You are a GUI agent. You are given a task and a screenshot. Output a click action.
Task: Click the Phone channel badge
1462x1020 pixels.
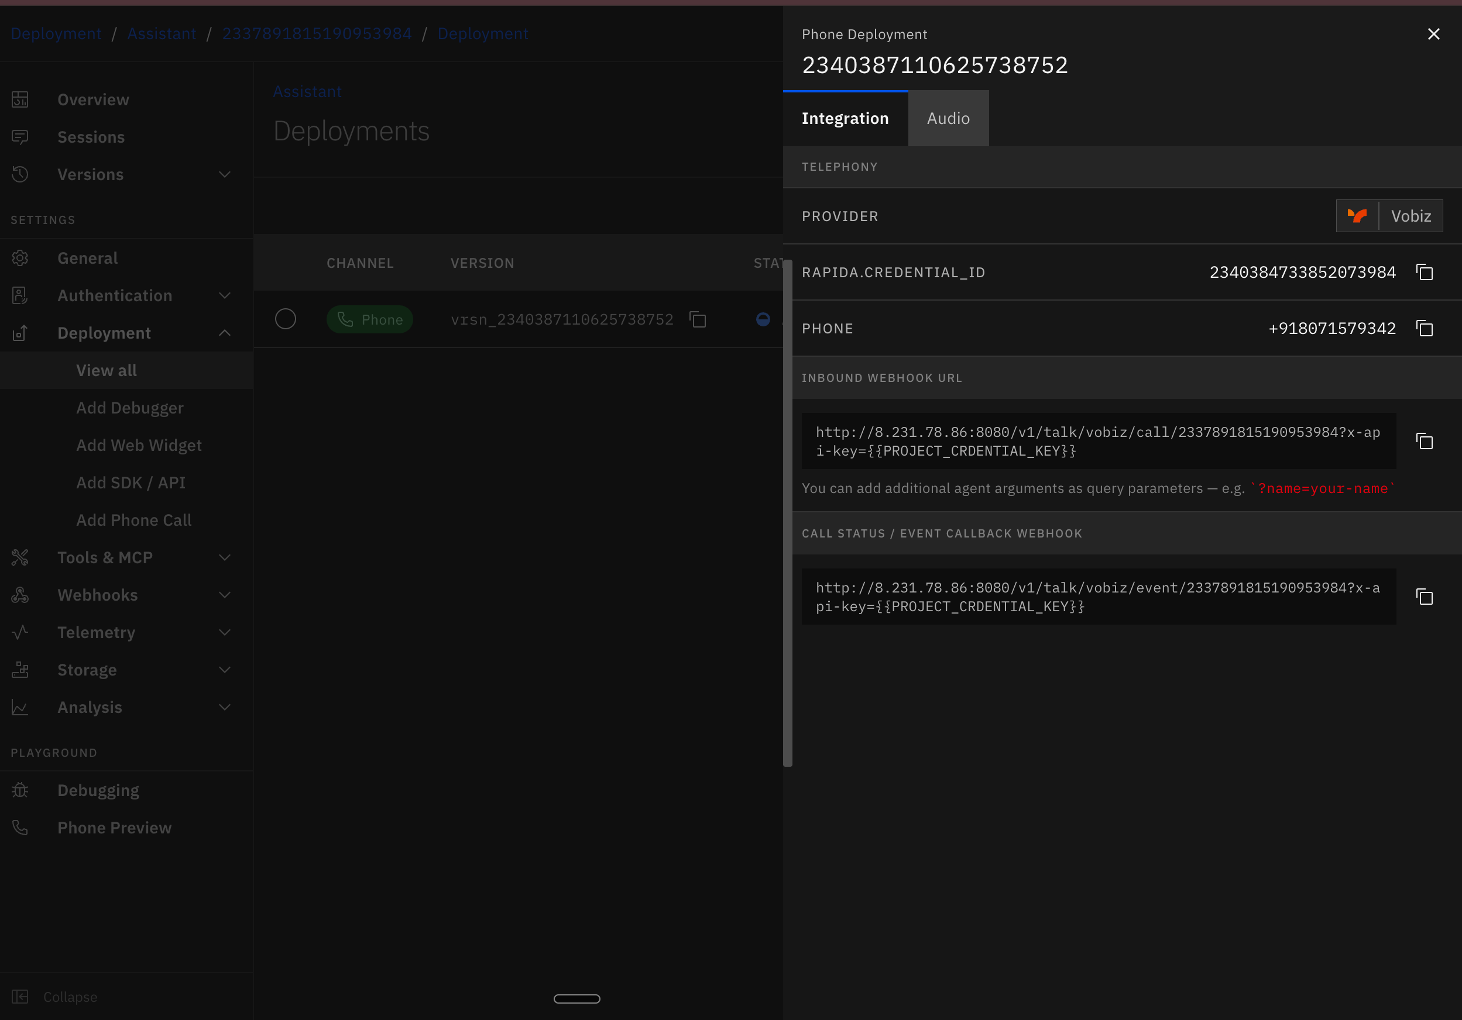click(369, 319)
